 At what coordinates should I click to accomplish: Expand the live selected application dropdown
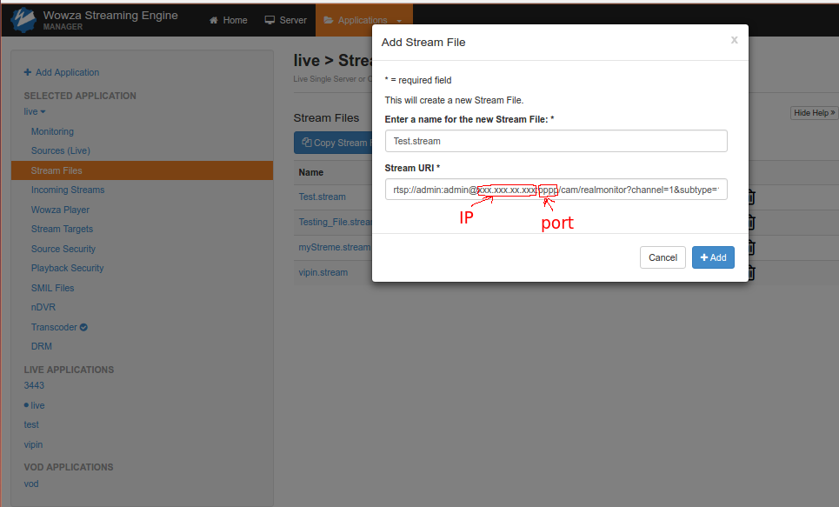point(35,111)
